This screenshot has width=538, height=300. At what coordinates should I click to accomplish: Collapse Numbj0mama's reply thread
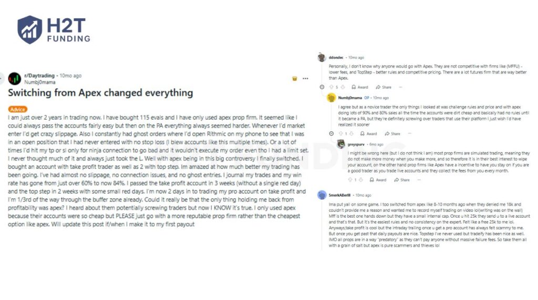[330, 134]
